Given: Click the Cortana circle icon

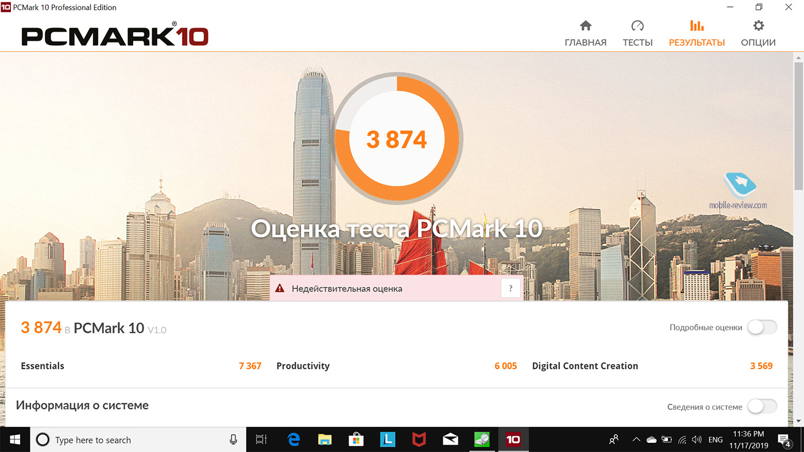Looking at the screenshot, I should [x=42, y=440].
